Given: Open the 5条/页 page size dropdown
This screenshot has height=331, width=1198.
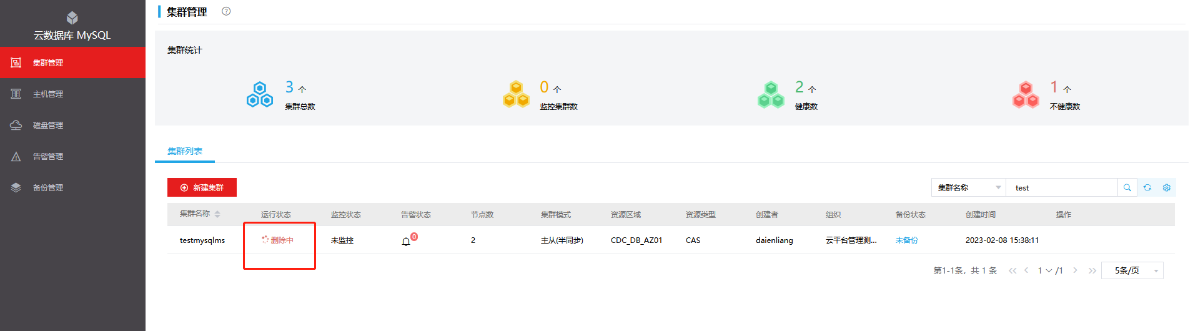Looking at the screenshot, I should click(x=1132, y=270).
